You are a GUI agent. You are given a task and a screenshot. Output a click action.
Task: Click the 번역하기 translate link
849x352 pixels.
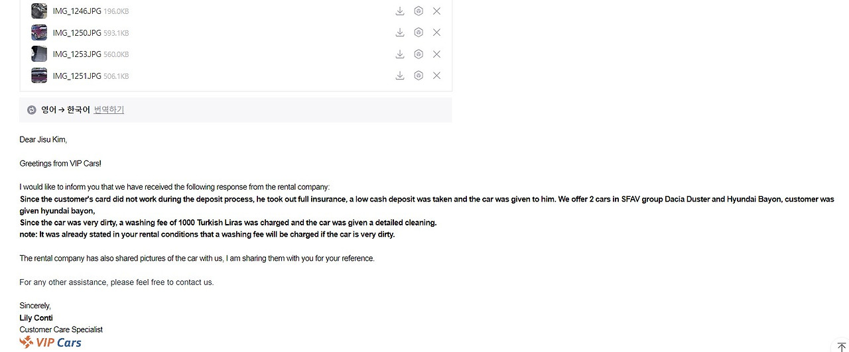[x=109, y=110]
